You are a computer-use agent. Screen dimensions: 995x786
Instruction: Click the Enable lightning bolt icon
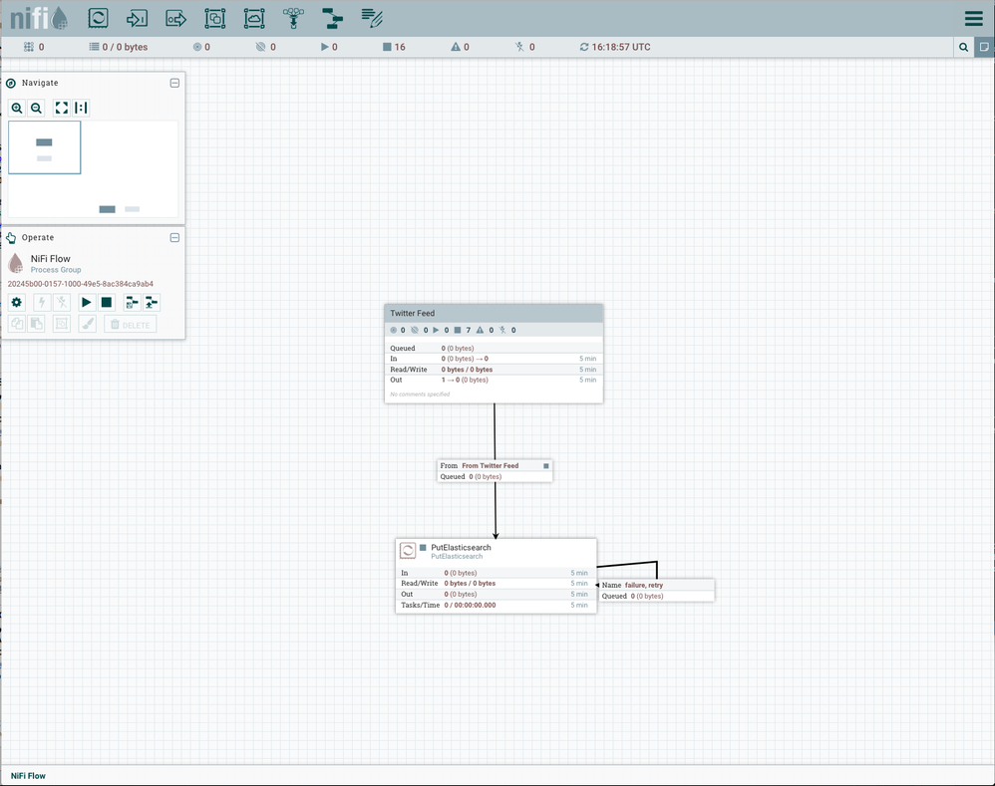[x=42, y=303]
